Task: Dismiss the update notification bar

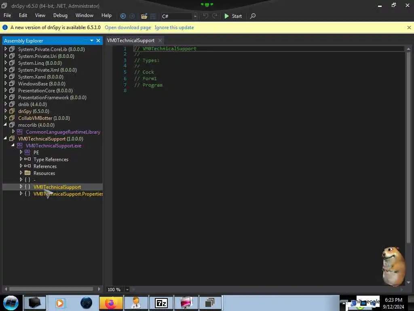Action: click(x=409, y=28)
